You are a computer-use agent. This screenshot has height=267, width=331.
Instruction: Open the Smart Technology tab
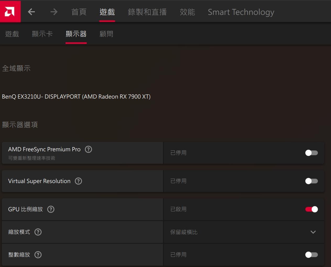(241, 12)
